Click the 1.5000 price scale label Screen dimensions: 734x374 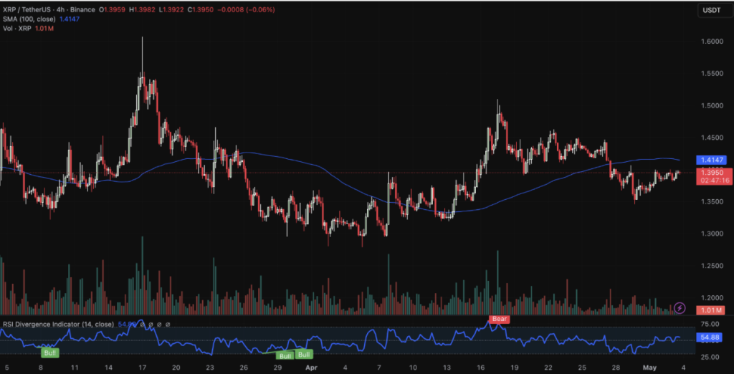point(712,106)
